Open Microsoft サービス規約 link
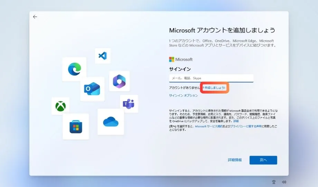Image resolution: width=318 pixels, height=187 pixels. [209, 126]
